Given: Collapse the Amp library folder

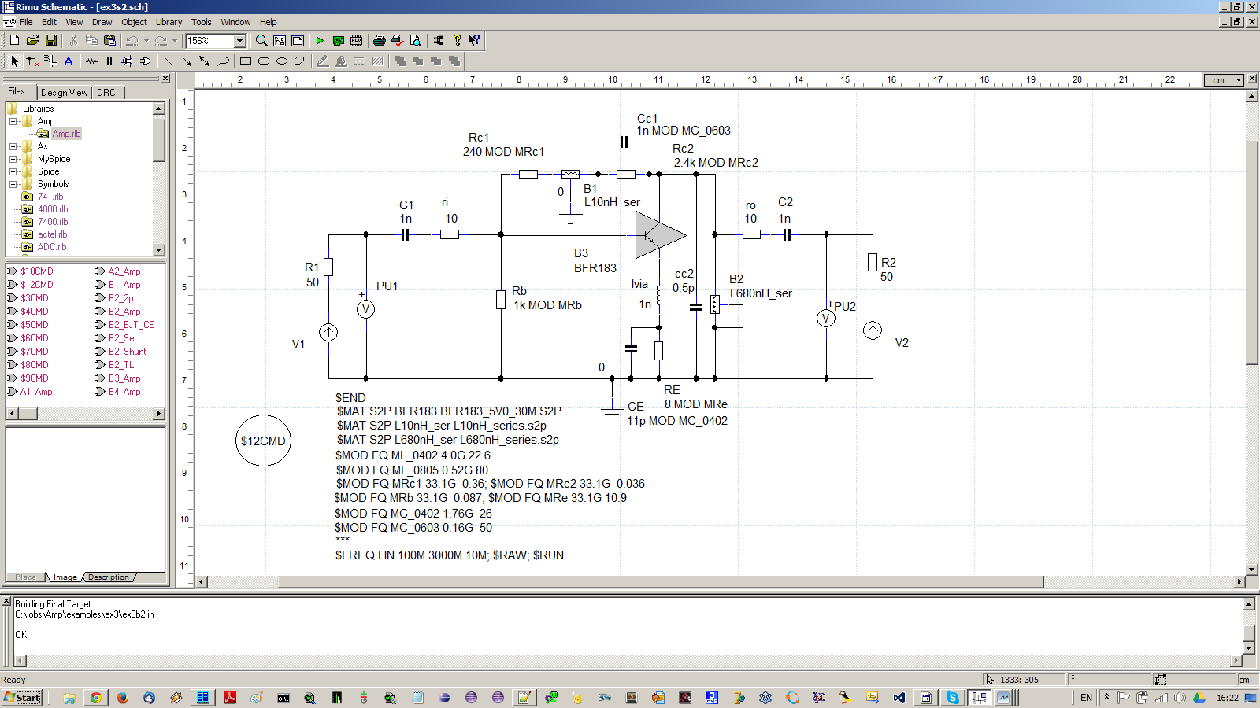Looking at the screenshot, I should coord(13,121).
